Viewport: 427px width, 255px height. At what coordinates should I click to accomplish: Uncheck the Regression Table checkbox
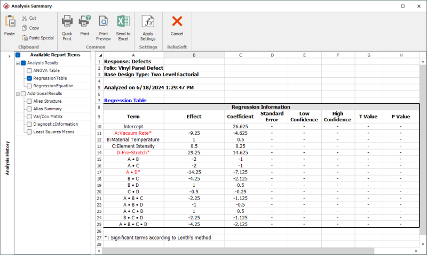coord(29,78)
